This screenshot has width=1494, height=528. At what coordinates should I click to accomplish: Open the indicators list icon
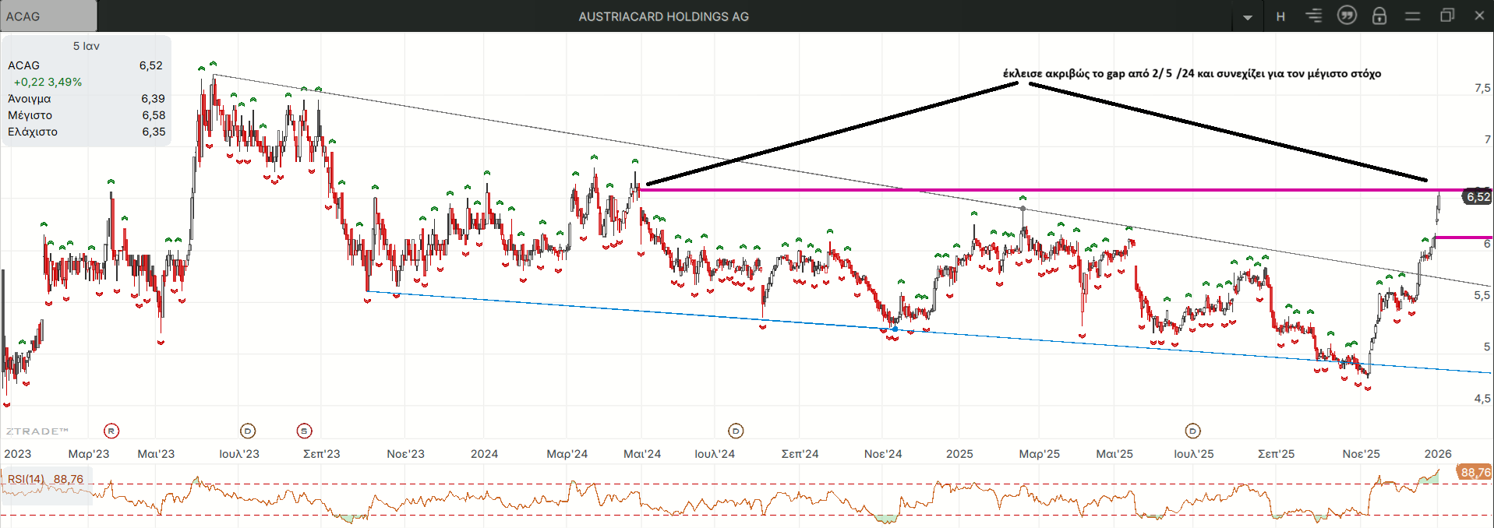point(1314,16)
